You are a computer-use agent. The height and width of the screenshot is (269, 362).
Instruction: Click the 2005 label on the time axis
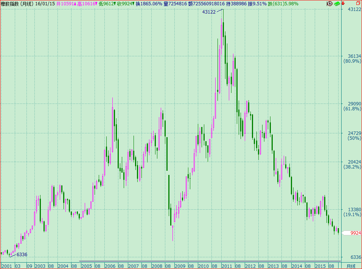(87, 266)
